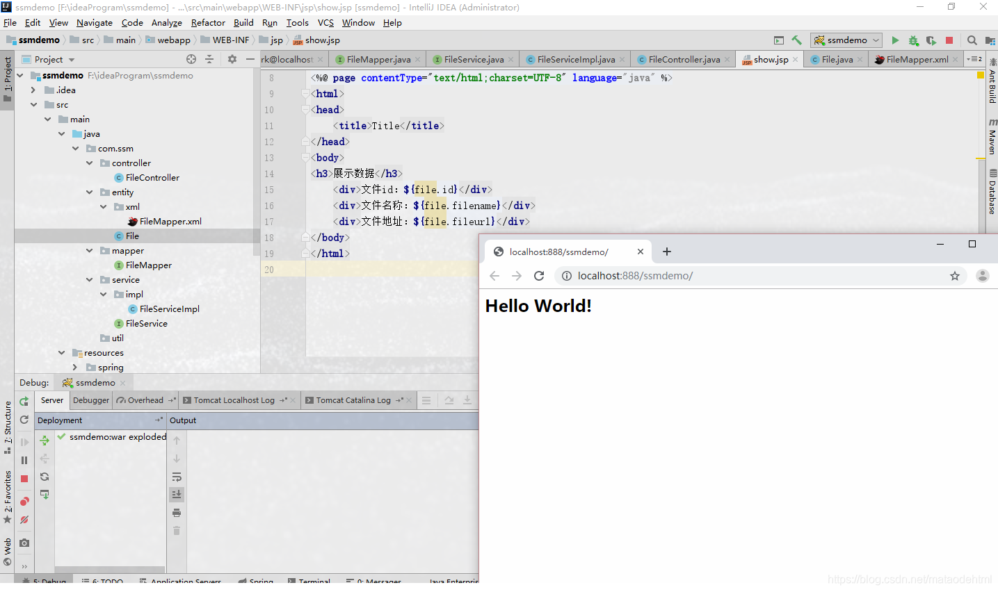Screen dimensions: 998x592
Task: Open the Structure tool window button
Action: point(8,427)
